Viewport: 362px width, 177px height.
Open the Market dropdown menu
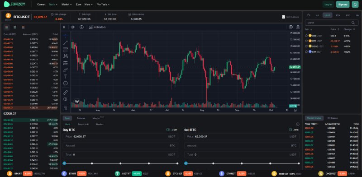(67, 5)
